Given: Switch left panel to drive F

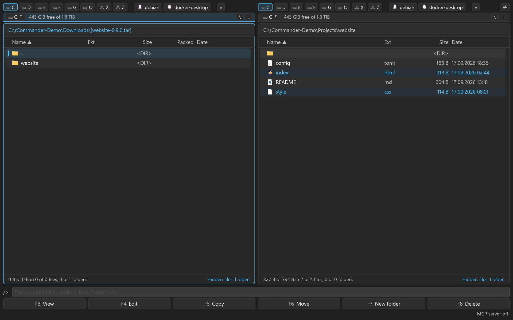Looking at the screenshot, I should pos(56,7).
